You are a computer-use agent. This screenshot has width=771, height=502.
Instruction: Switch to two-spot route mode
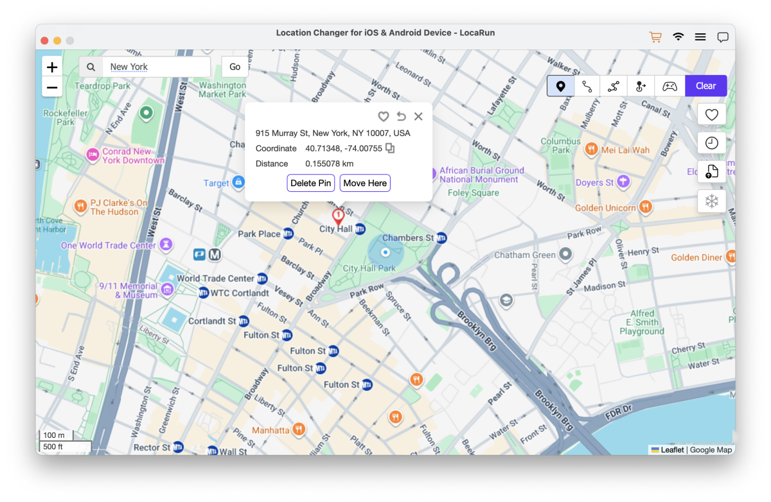point(587,86)
